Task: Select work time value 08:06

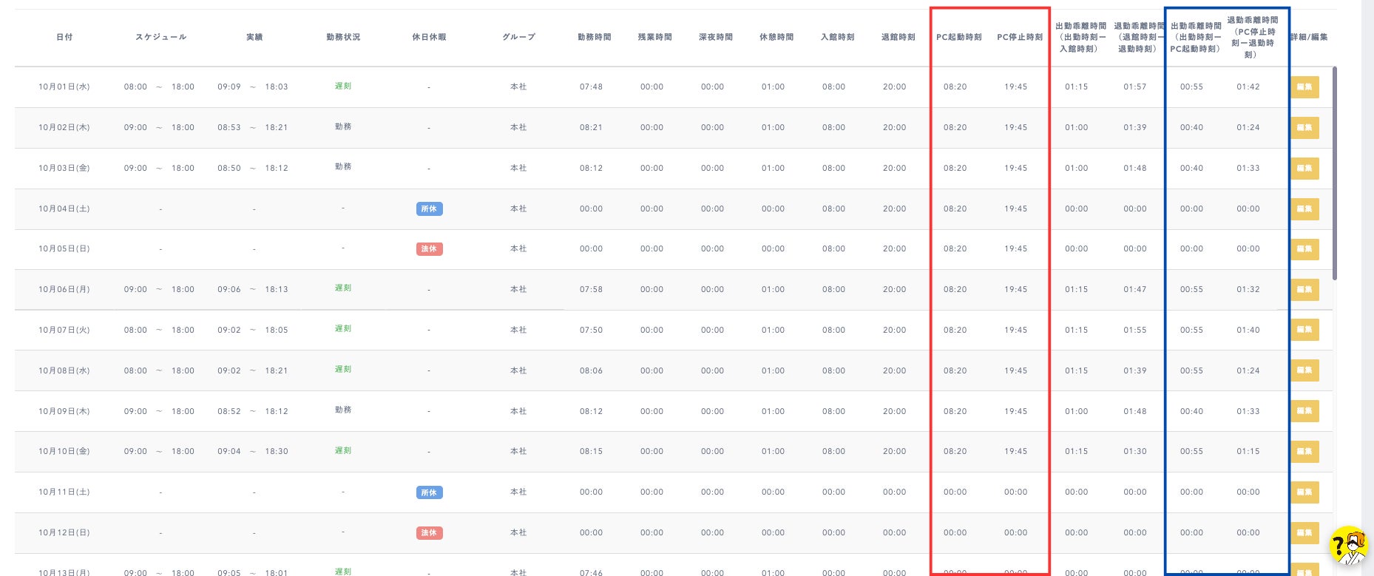Action: click(x=591, y=371)
